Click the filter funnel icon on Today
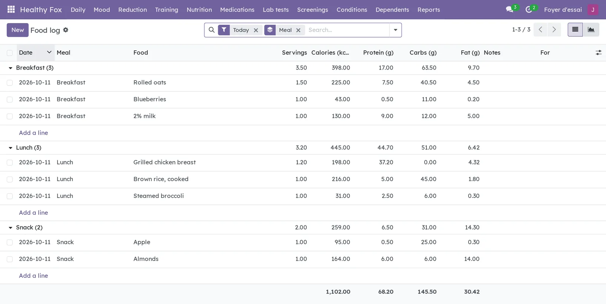The width and height of the screenshot is (606, 304). click(224, 30)
